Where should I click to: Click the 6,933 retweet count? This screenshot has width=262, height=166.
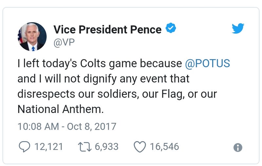point(107,147)
